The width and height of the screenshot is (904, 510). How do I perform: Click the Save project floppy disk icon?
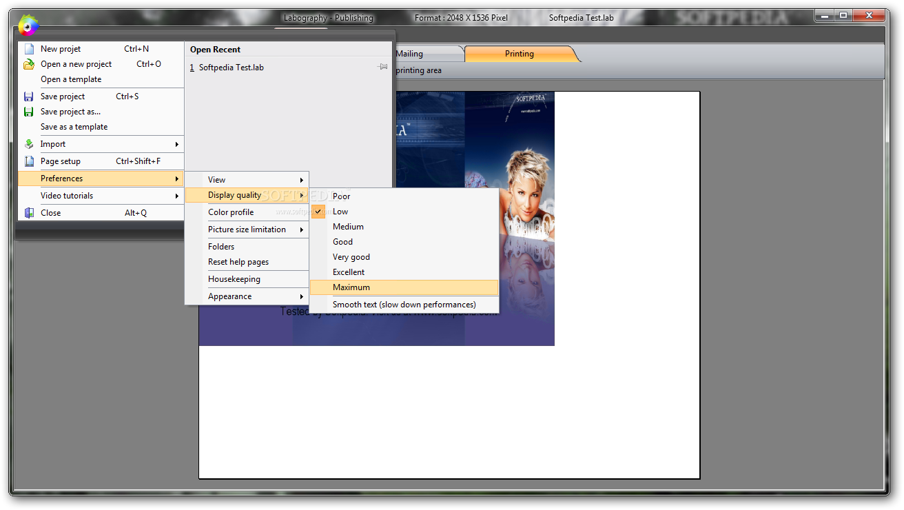(29, 96)
